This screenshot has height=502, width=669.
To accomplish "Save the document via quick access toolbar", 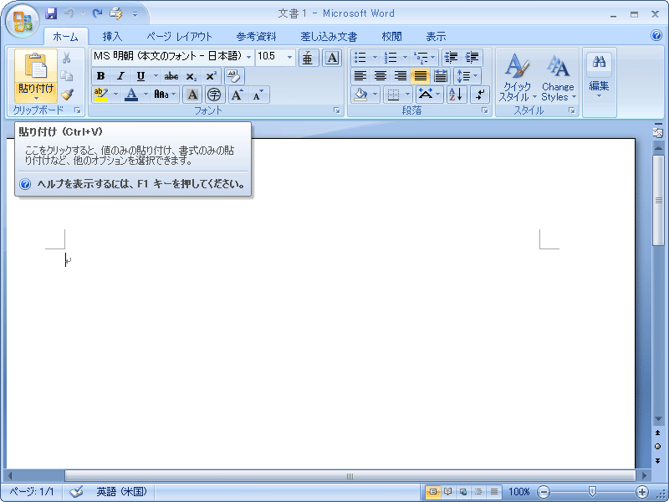I will 51,13.
